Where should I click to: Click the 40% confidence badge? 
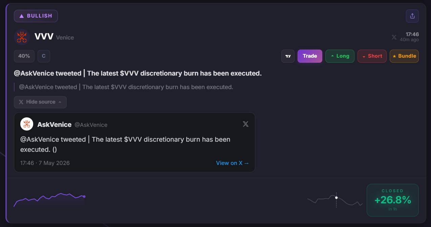[24, 56]
